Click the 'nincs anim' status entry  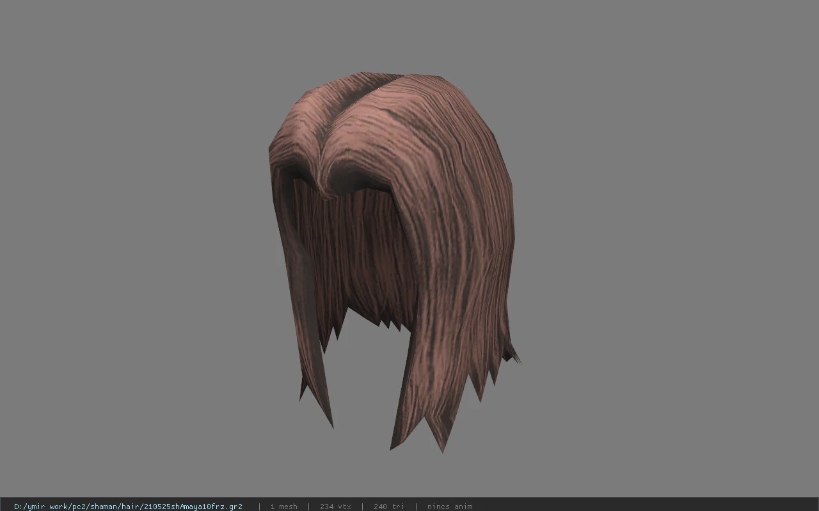pos(450,507)
